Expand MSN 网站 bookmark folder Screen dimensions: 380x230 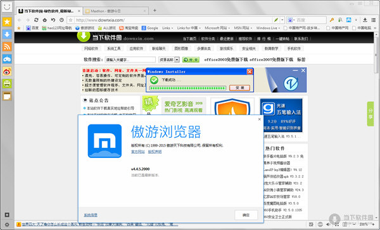point(243,28)
